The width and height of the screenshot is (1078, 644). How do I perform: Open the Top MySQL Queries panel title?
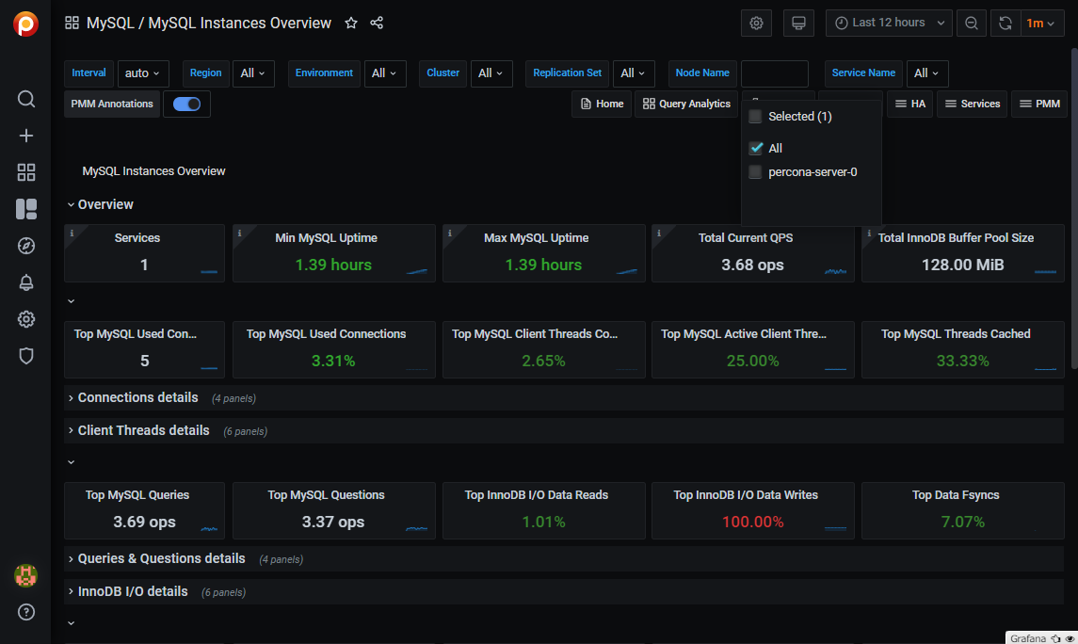137,495
